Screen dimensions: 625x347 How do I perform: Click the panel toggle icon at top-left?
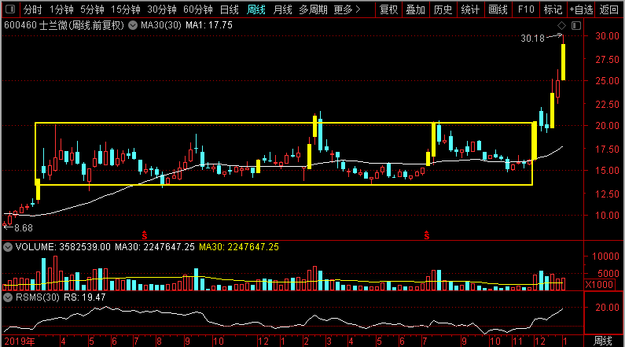(x=10, y=9)
